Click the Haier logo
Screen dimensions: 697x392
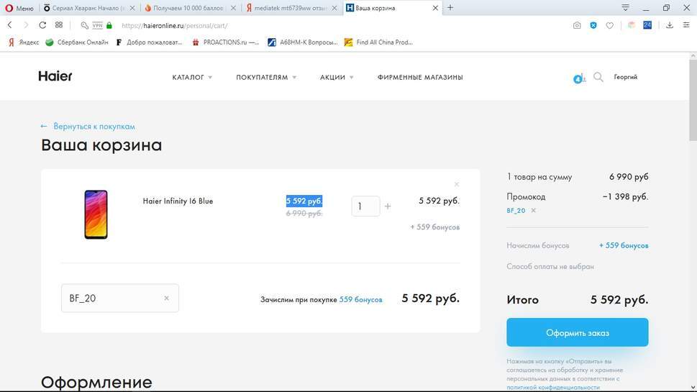click(55, 76)
